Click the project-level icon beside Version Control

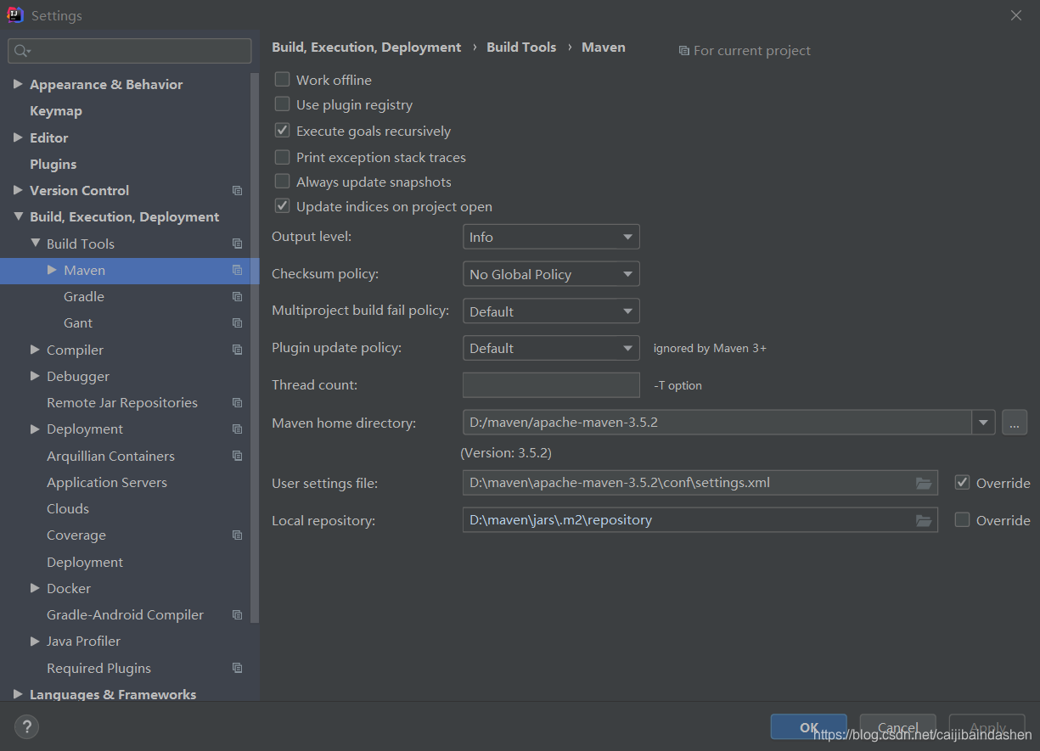tap(238, 191)
